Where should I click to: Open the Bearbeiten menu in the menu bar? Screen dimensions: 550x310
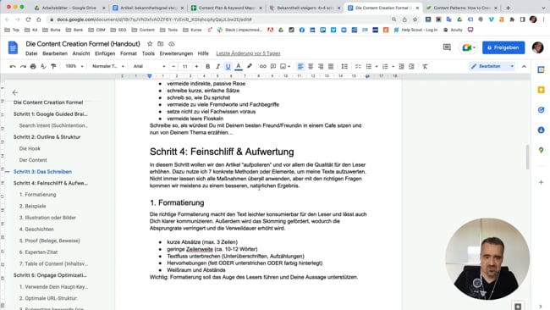point(55,53)
